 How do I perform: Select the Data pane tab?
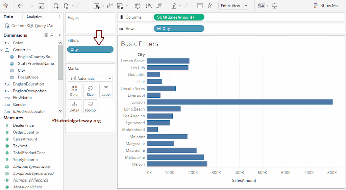[x=8, y=17]
